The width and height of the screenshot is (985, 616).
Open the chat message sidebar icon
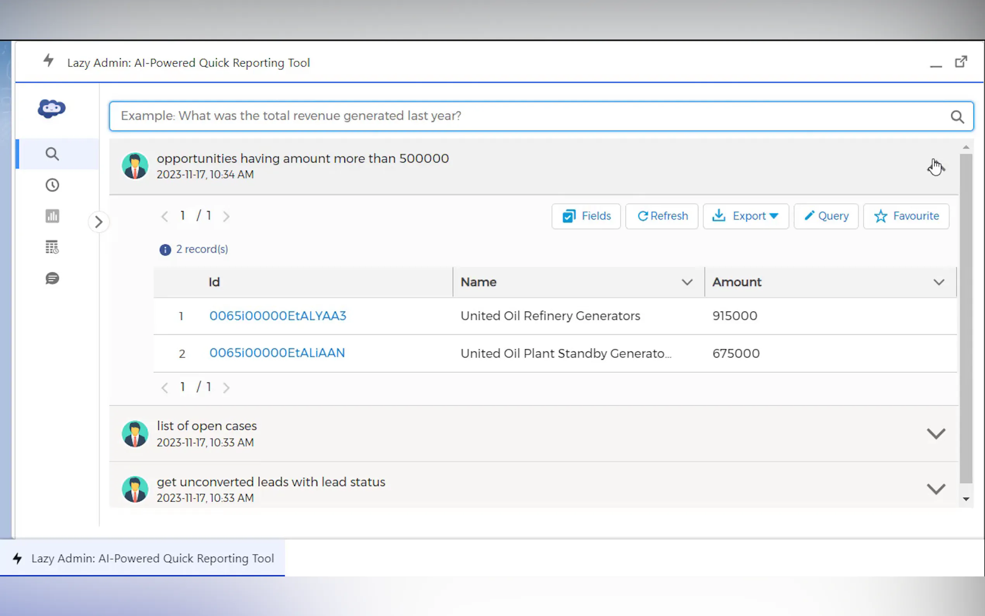[52, 279]
